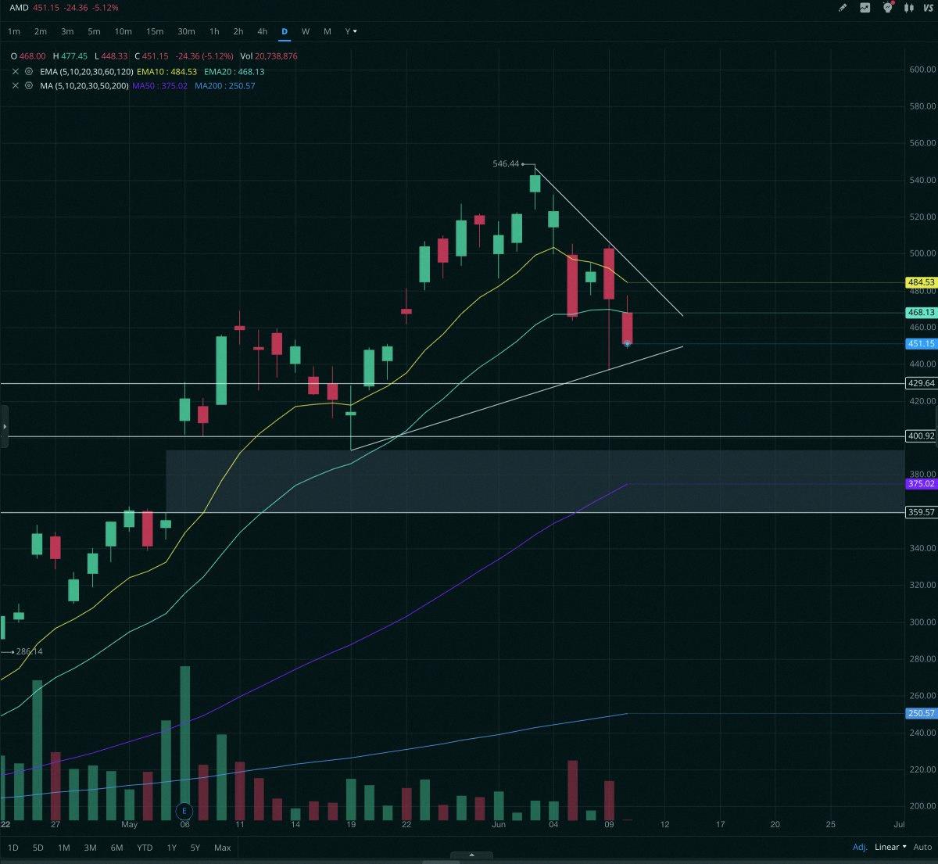Screen dimensions: 938x864
Task: Click the MA200 250.57 price tag
Action: click(x=921, y=713)
